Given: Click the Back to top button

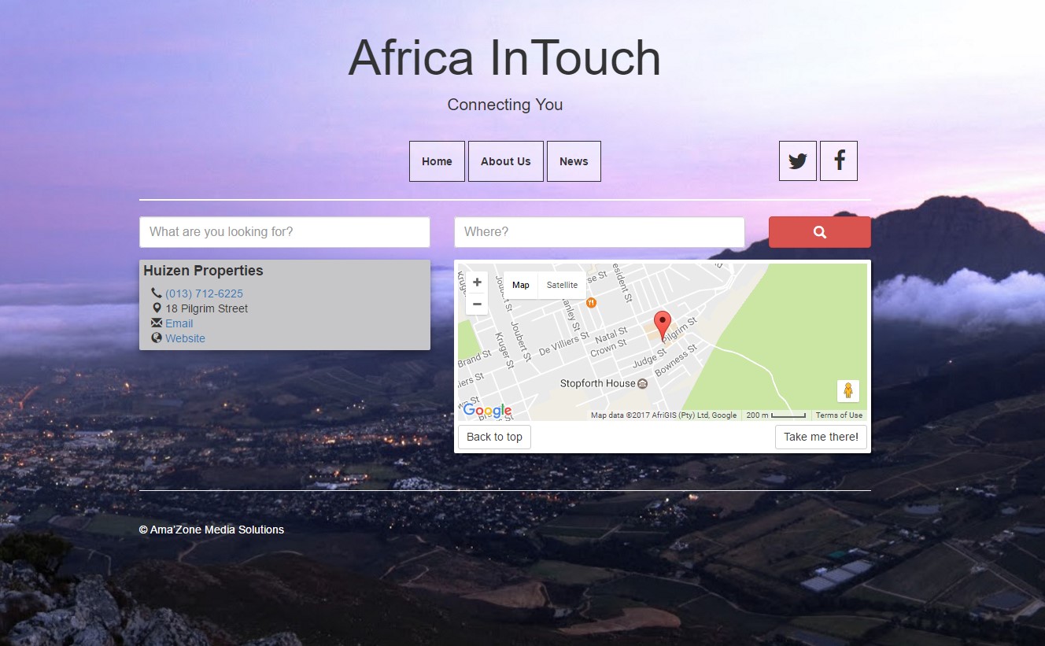Looking at the screenshot, I should [494, 437].
